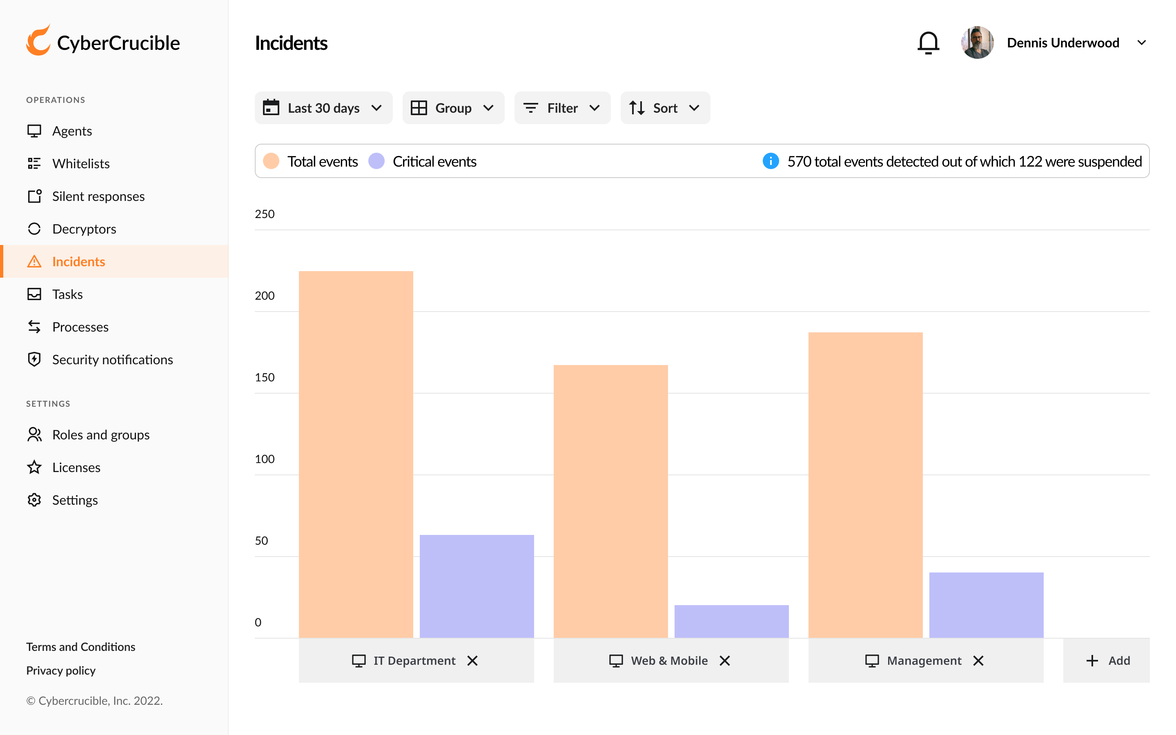The image size is (1176, 735).
Task: Click the Security notifications shield icon
Action: [x=34, y=359]
